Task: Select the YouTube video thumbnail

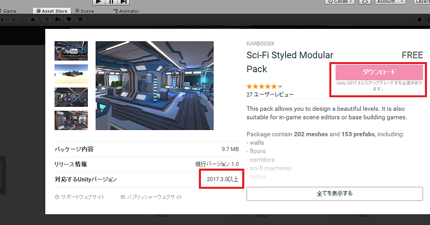Action: (x=71, y=51)
